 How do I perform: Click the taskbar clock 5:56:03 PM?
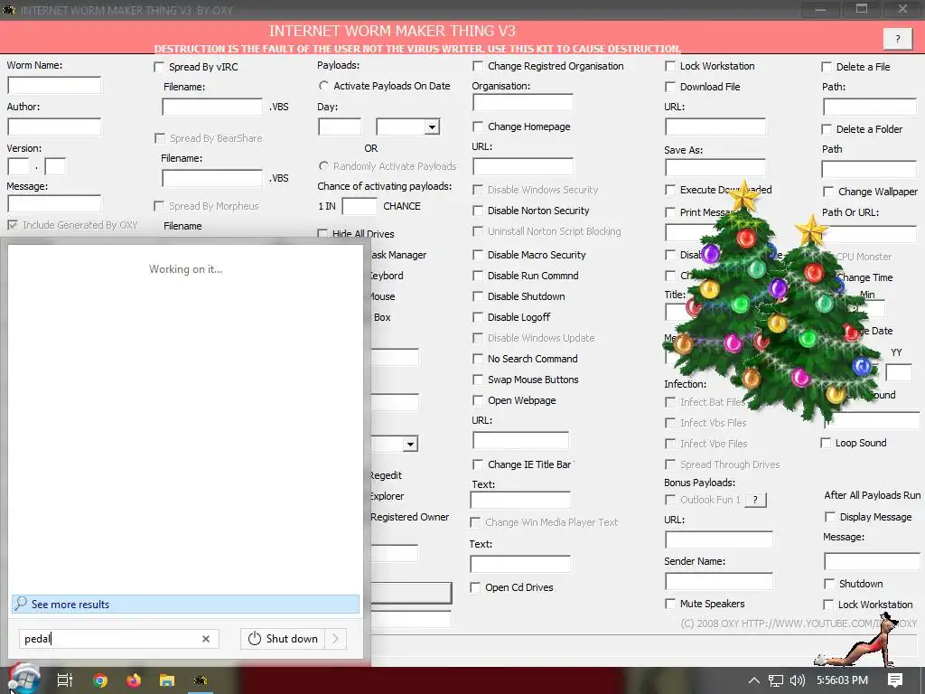(x=843, y=680)
